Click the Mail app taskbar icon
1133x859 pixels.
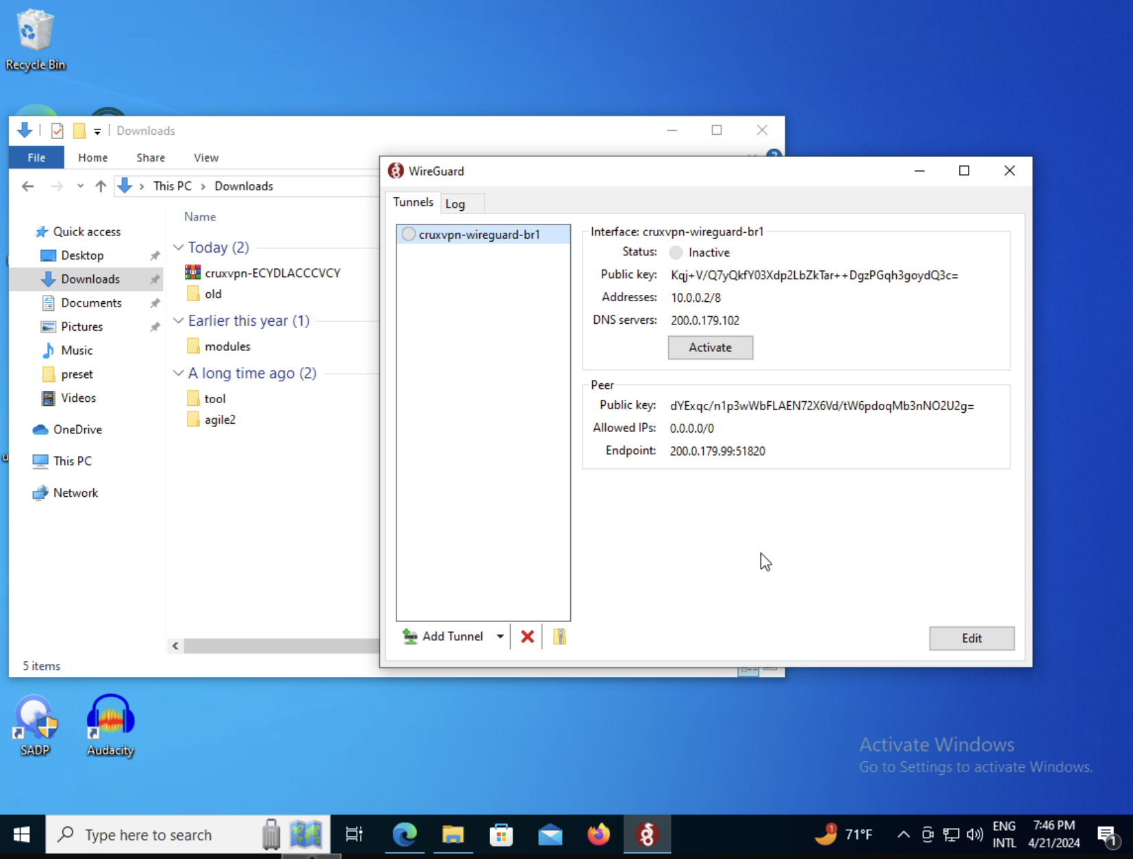point(550,834)
